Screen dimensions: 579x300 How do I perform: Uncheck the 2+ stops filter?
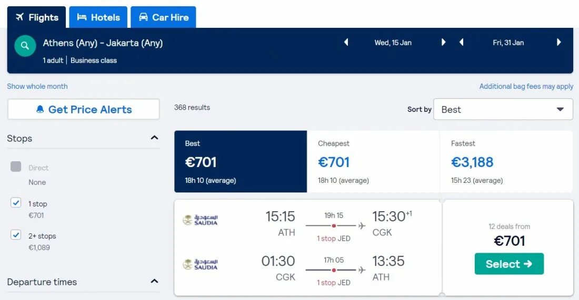16,235
